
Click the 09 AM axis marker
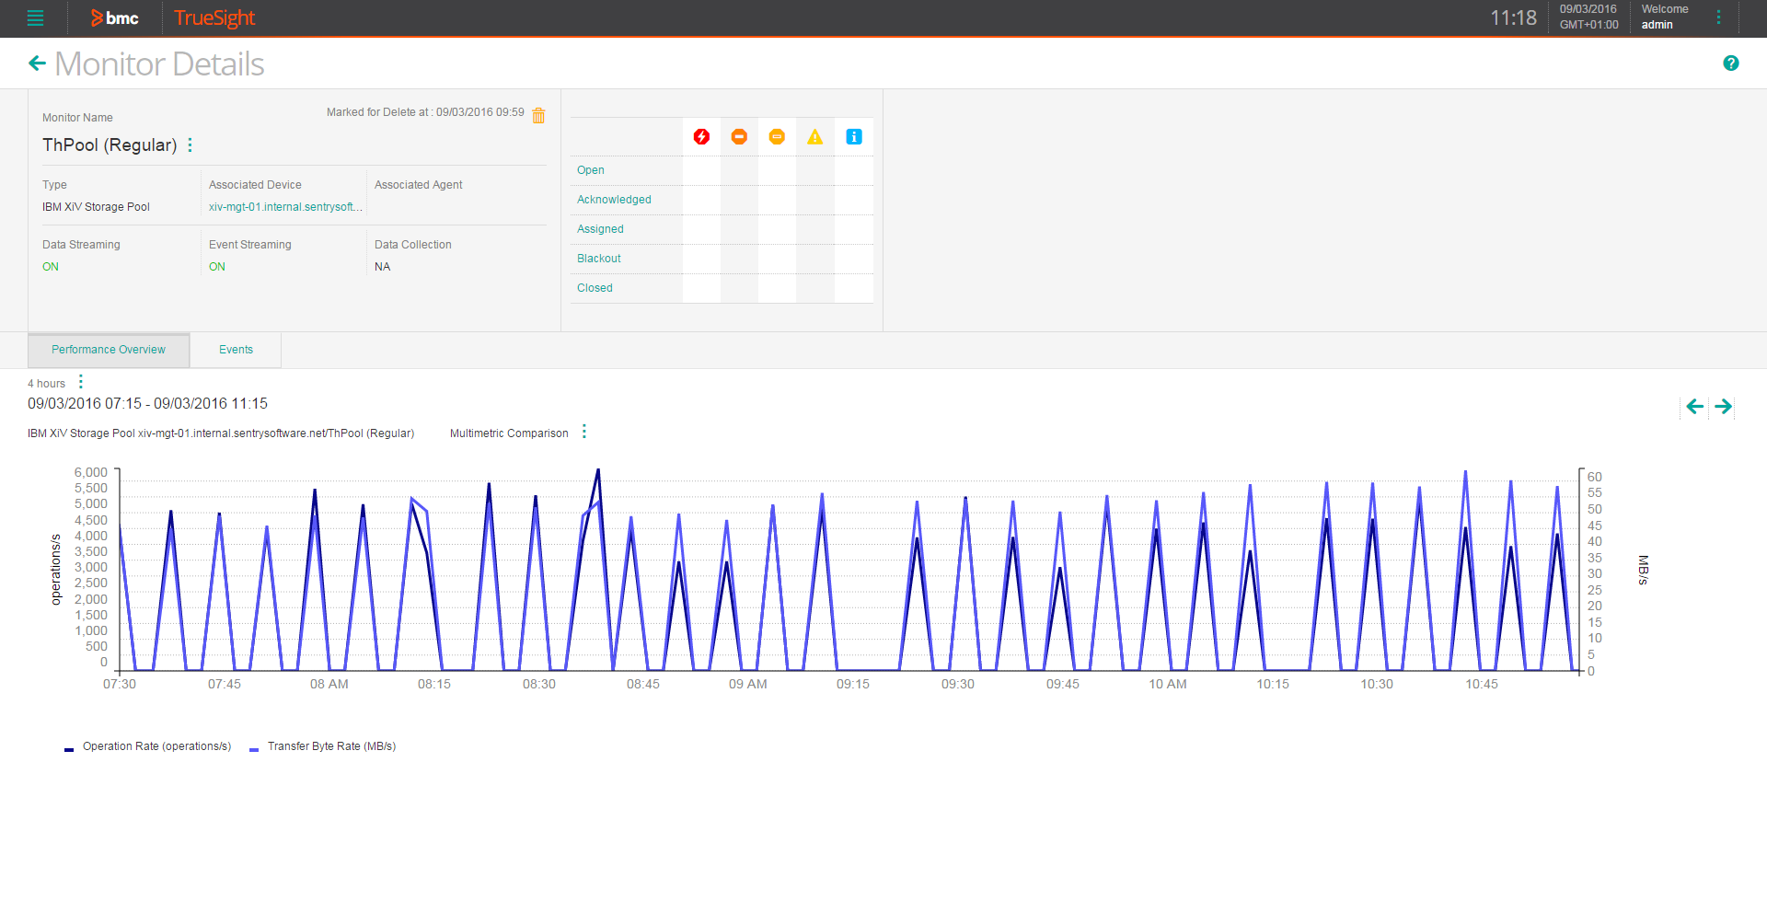(747, 684)
